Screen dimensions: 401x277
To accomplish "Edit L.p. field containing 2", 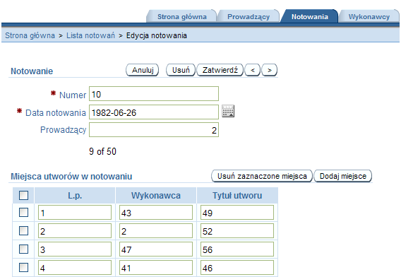I will (75, 230).
